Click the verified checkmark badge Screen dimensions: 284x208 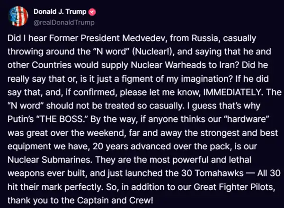92,12
